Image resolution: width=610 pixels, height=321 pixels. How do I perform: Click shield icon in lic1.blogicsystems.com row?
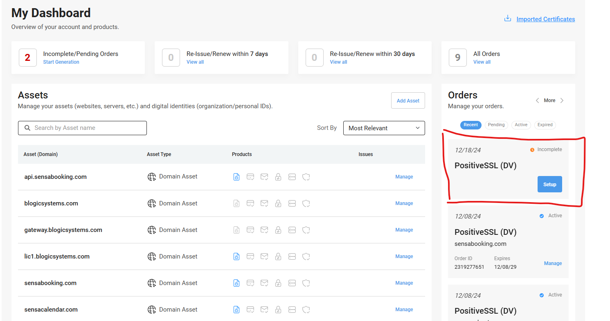[306, 256]
